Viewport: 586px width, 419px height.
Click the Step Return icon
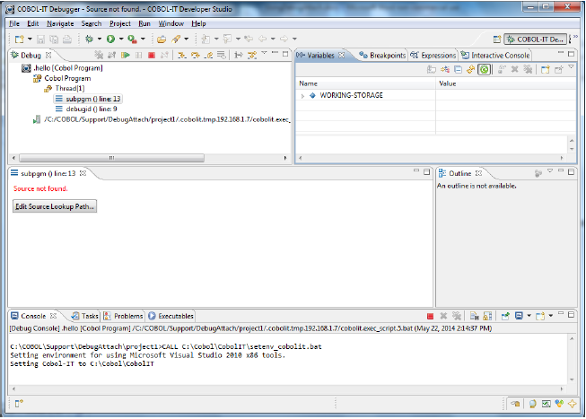click(x=209, y=56)
